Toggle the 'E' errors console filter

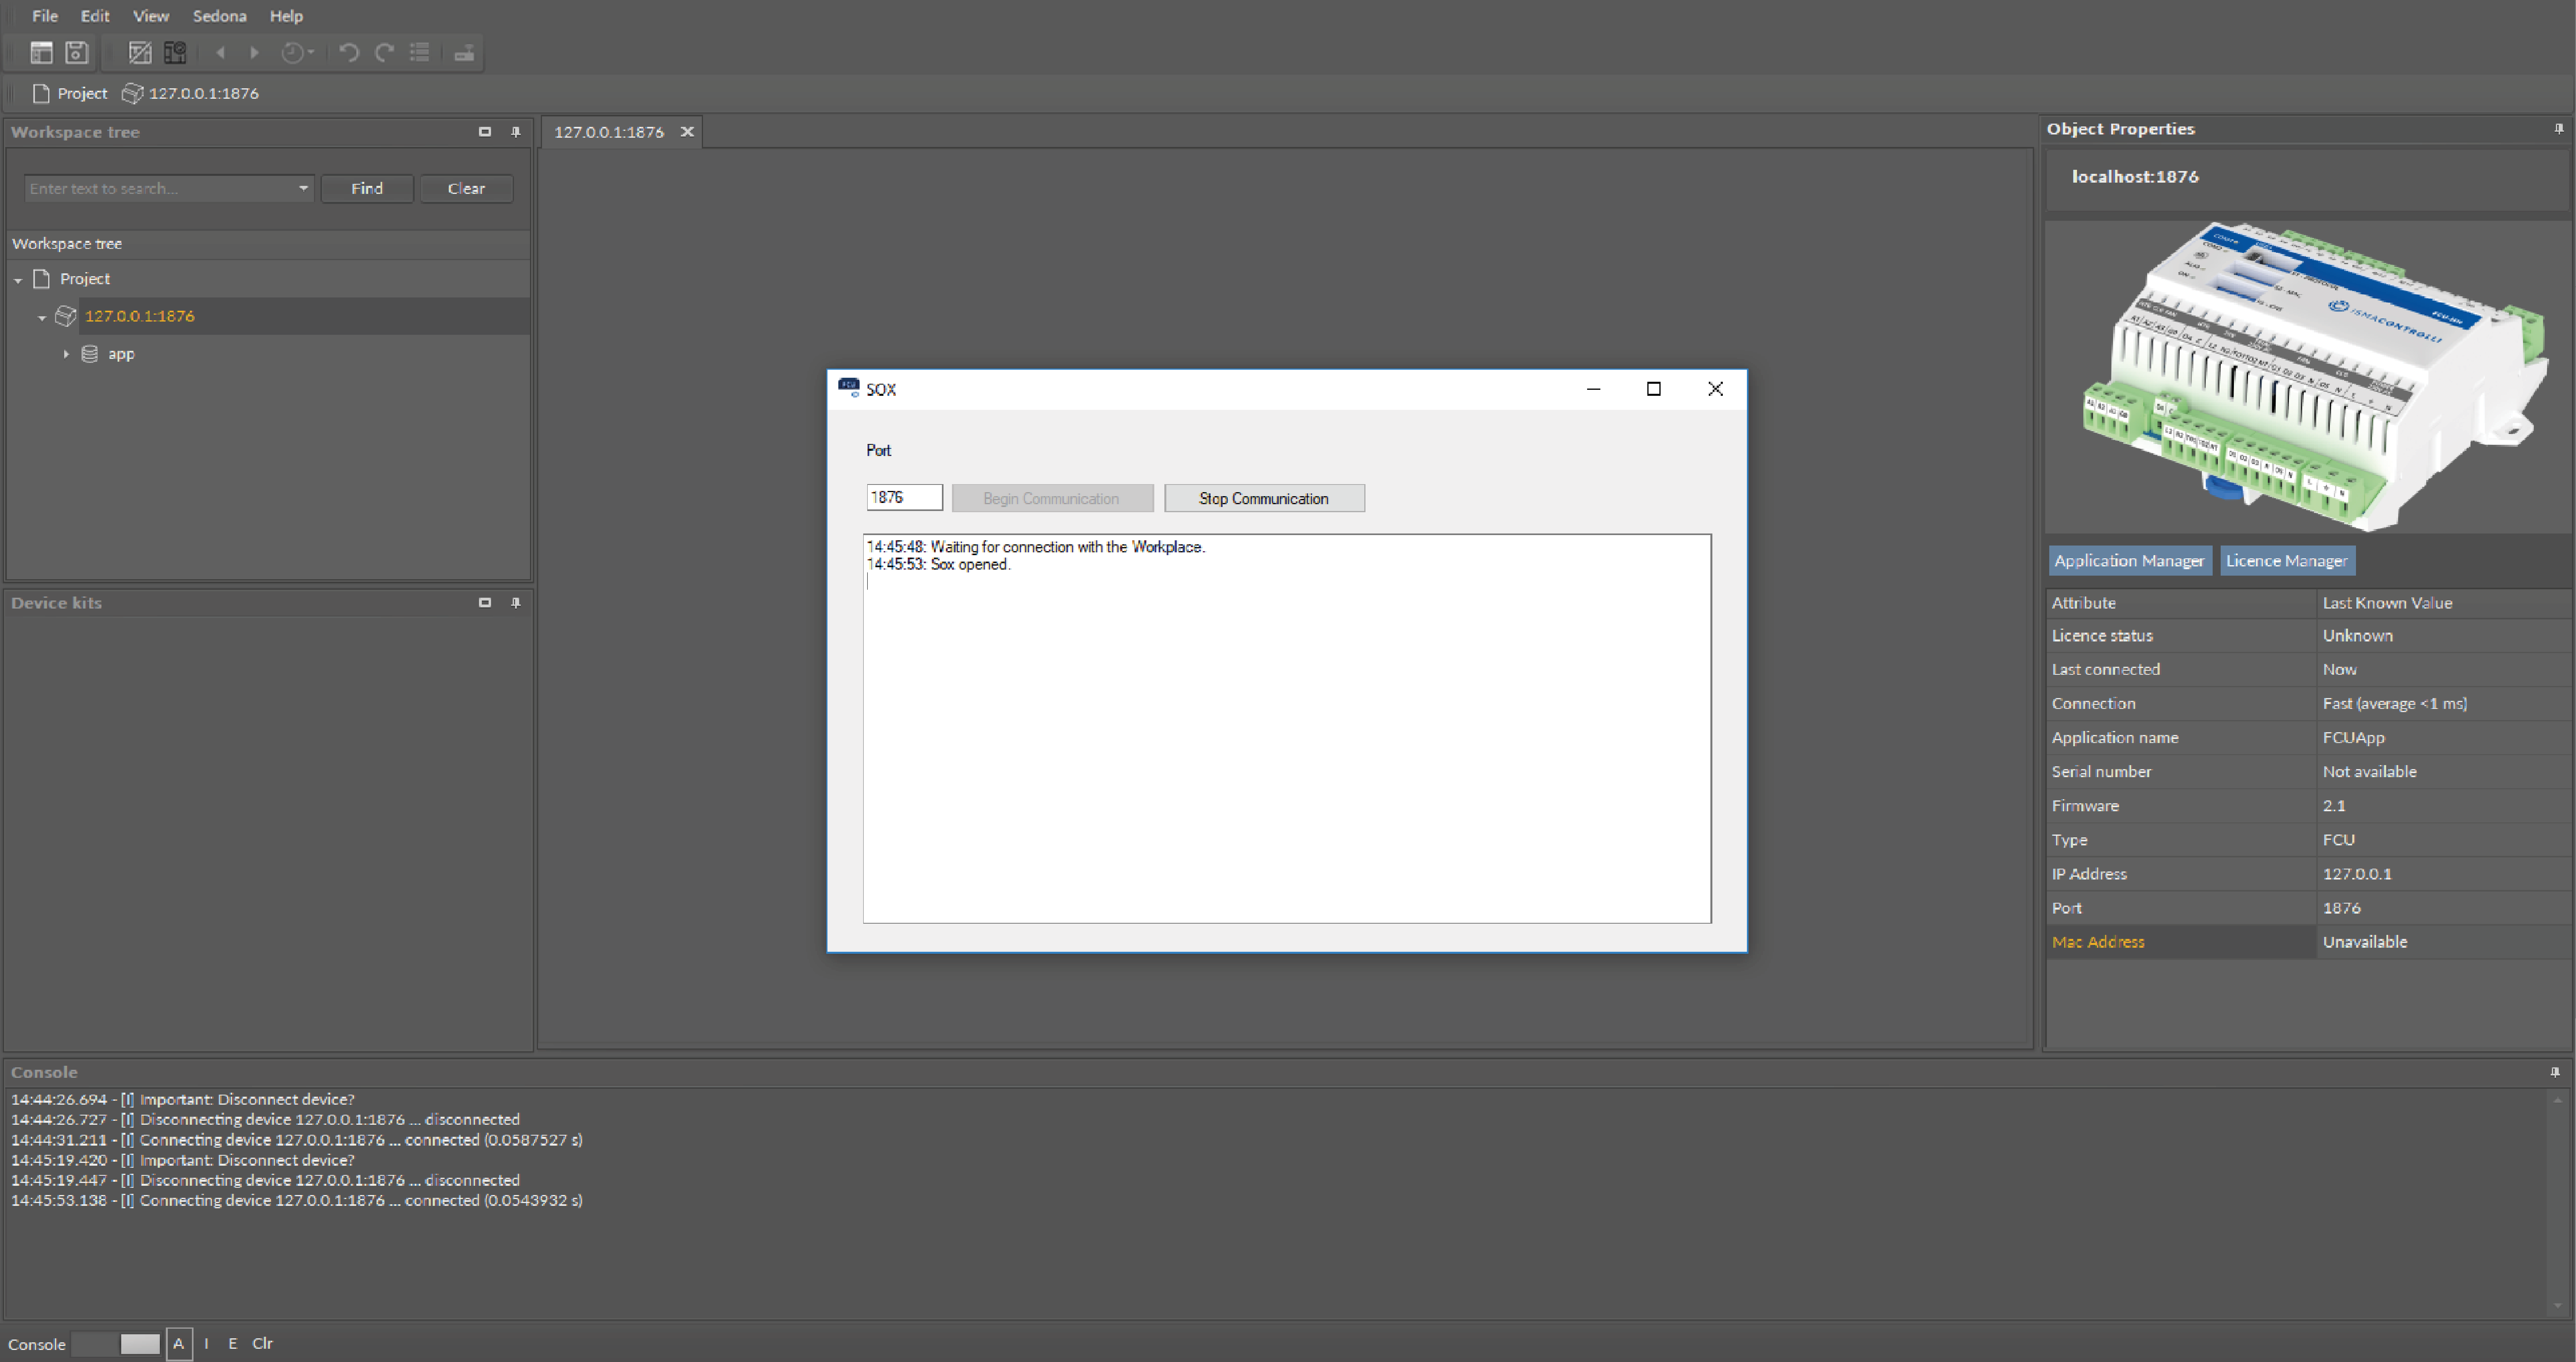233,1343
